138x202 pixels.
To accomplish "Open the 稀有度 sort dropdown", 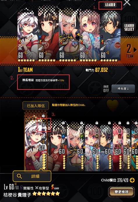I will 123,89.
